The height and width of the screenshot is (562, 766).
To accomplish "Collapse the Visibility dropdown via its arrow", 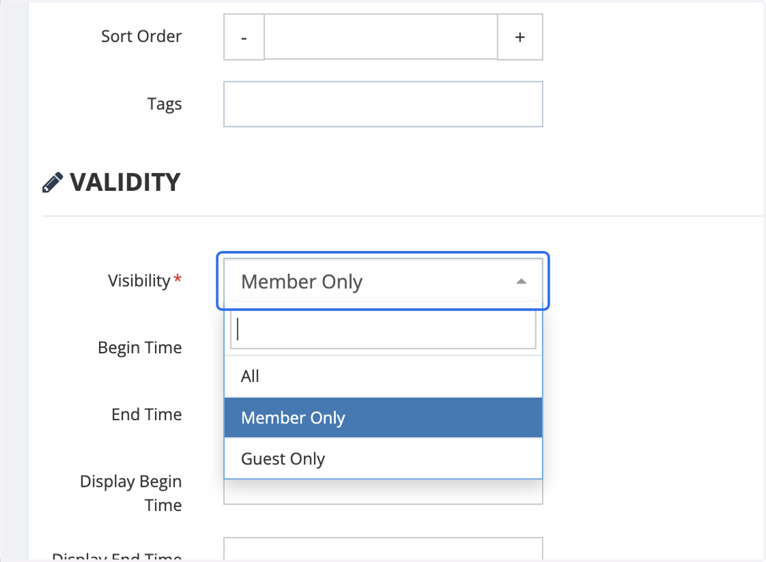I will click(522, 282).
